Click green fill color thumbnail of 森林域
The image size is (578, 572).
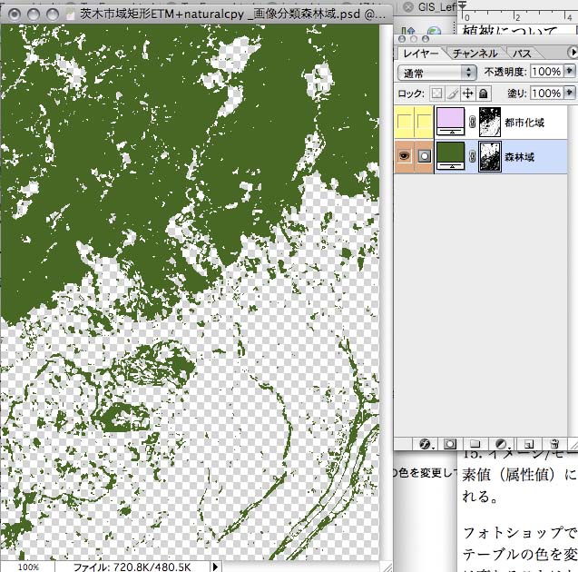tap(450, 156)
